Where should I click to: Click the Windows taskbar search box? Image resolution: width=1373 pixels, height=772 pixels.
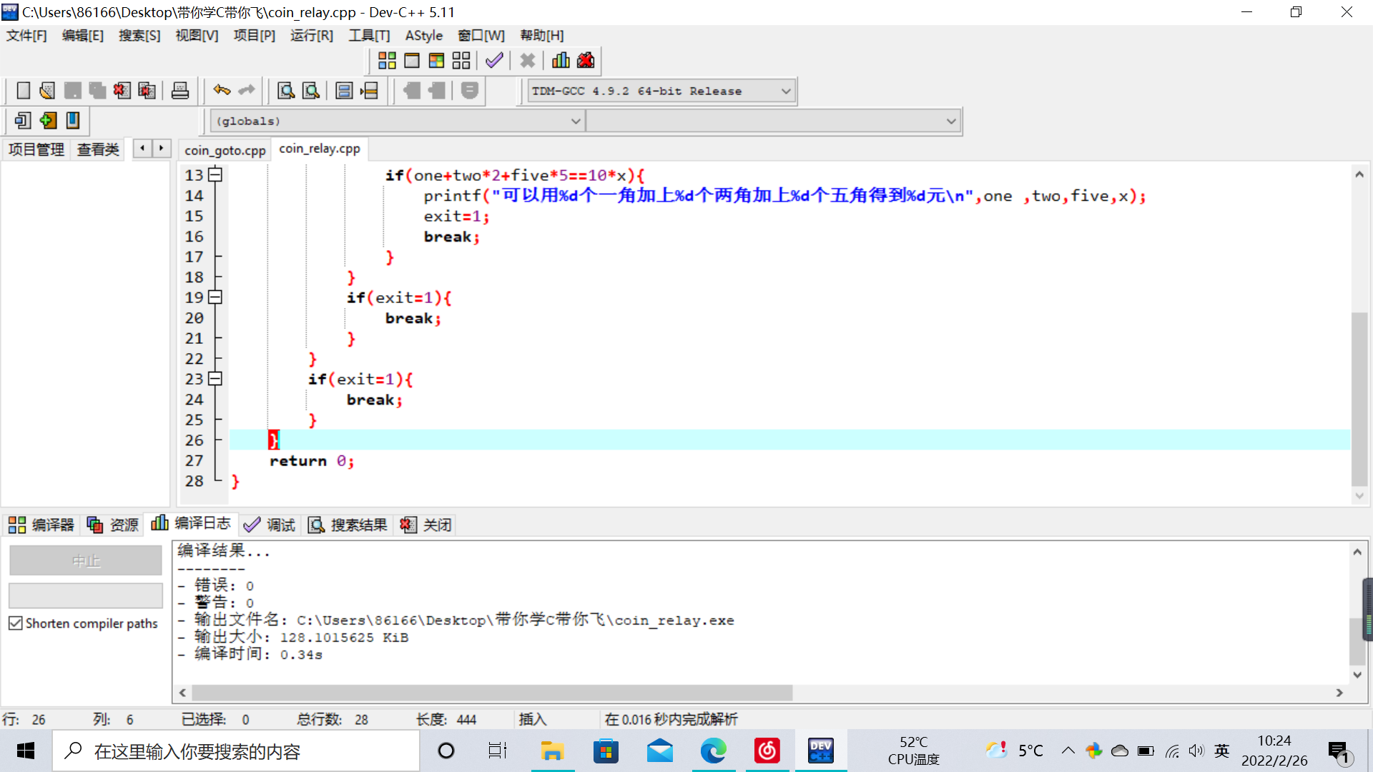click(x=237, y=751)
